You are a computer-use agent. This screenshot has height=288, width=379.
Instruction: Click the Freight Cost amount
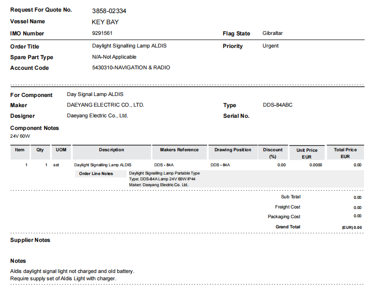pos(357,208)
